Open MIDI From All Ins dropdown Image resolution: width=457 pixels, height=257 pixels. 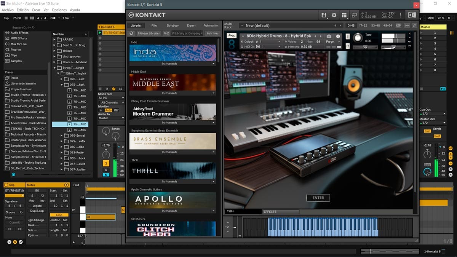click(x=111, y=98)
